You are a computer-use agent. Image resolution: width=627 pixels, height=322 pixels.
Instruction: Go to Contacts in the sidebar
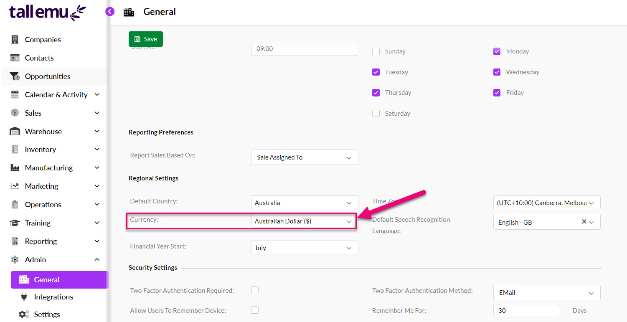click(54, 58)
